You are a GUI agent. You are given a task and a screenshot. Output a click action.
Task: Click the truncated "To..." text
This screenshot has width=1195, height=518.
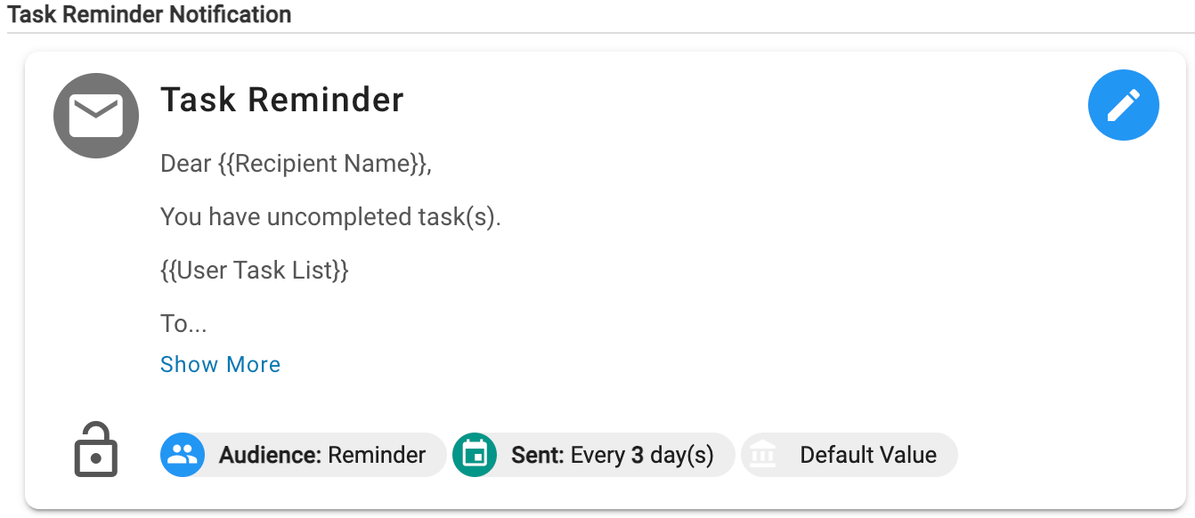click(183, 323)
